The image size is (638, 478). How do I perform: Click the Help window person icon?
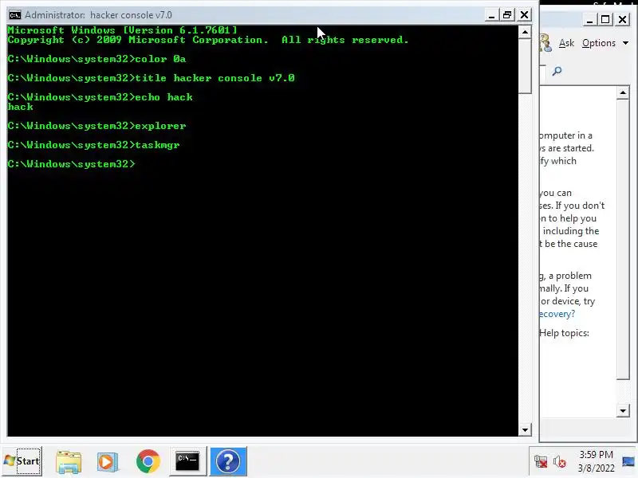[545, 43]
